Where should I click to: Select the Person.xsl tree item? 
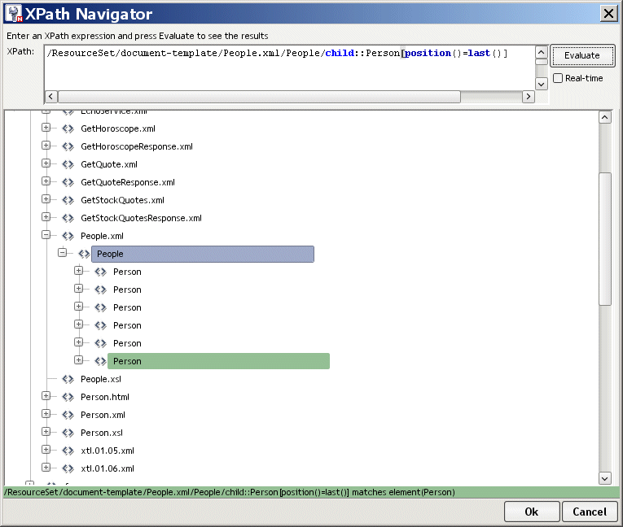coord(101,433)
